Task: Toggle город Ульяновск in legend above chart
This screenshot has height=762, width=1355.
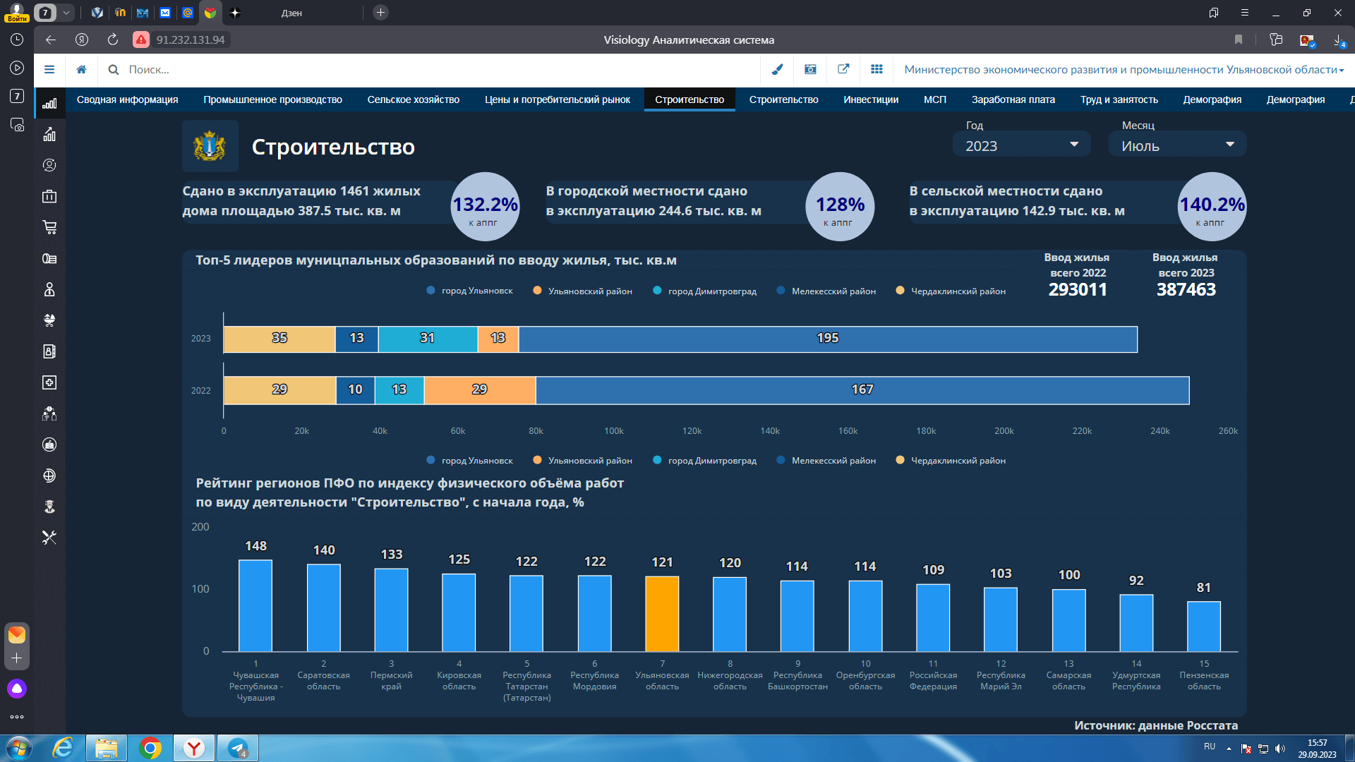Action: point(470,291)
